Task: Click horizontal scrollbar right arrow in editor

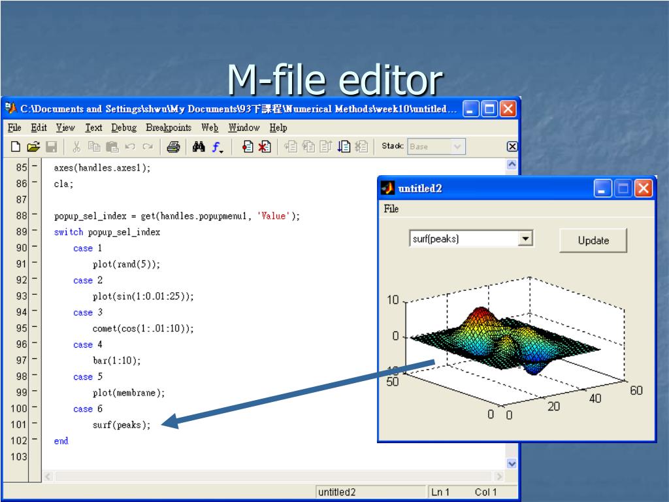Action: click(x=498, y=476)
